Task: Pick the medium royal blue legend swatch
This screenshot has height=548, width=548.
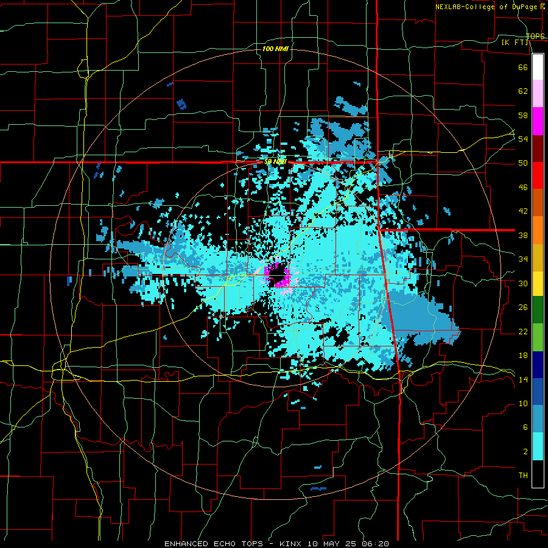Action: coord(538,392)
